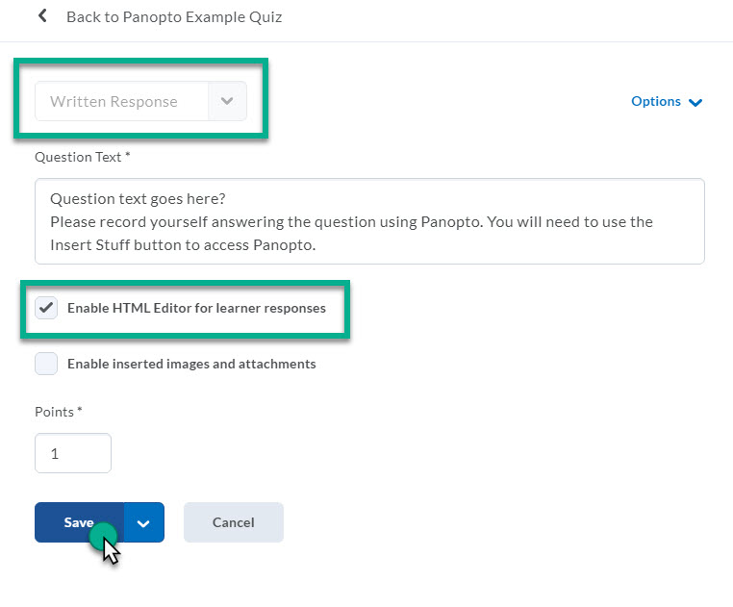The image size is (733, 607).
Task: Click the 'Question Text *' field label
Action: (82, 156)
